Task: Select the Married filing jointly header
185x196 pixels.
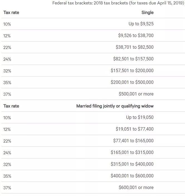Action: [115, 106]
